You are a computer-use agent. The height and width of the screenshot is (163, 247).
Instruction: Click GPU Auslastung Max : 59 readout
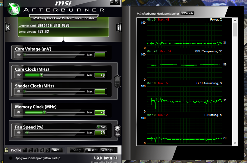point(164,83)
